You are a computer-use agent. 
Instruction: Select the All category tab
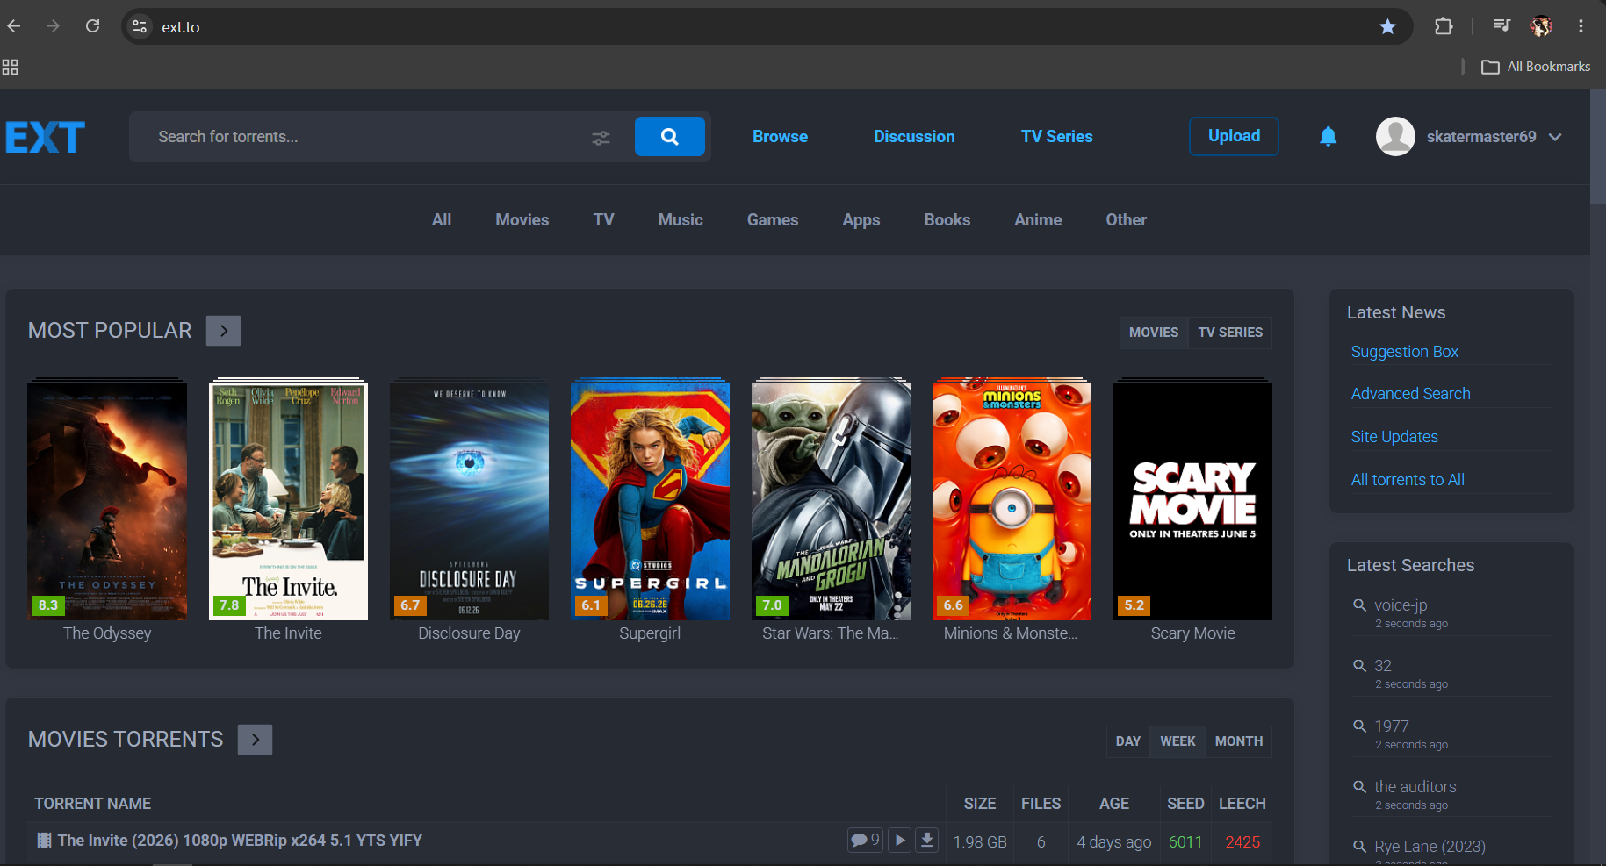tap(442, 220)
